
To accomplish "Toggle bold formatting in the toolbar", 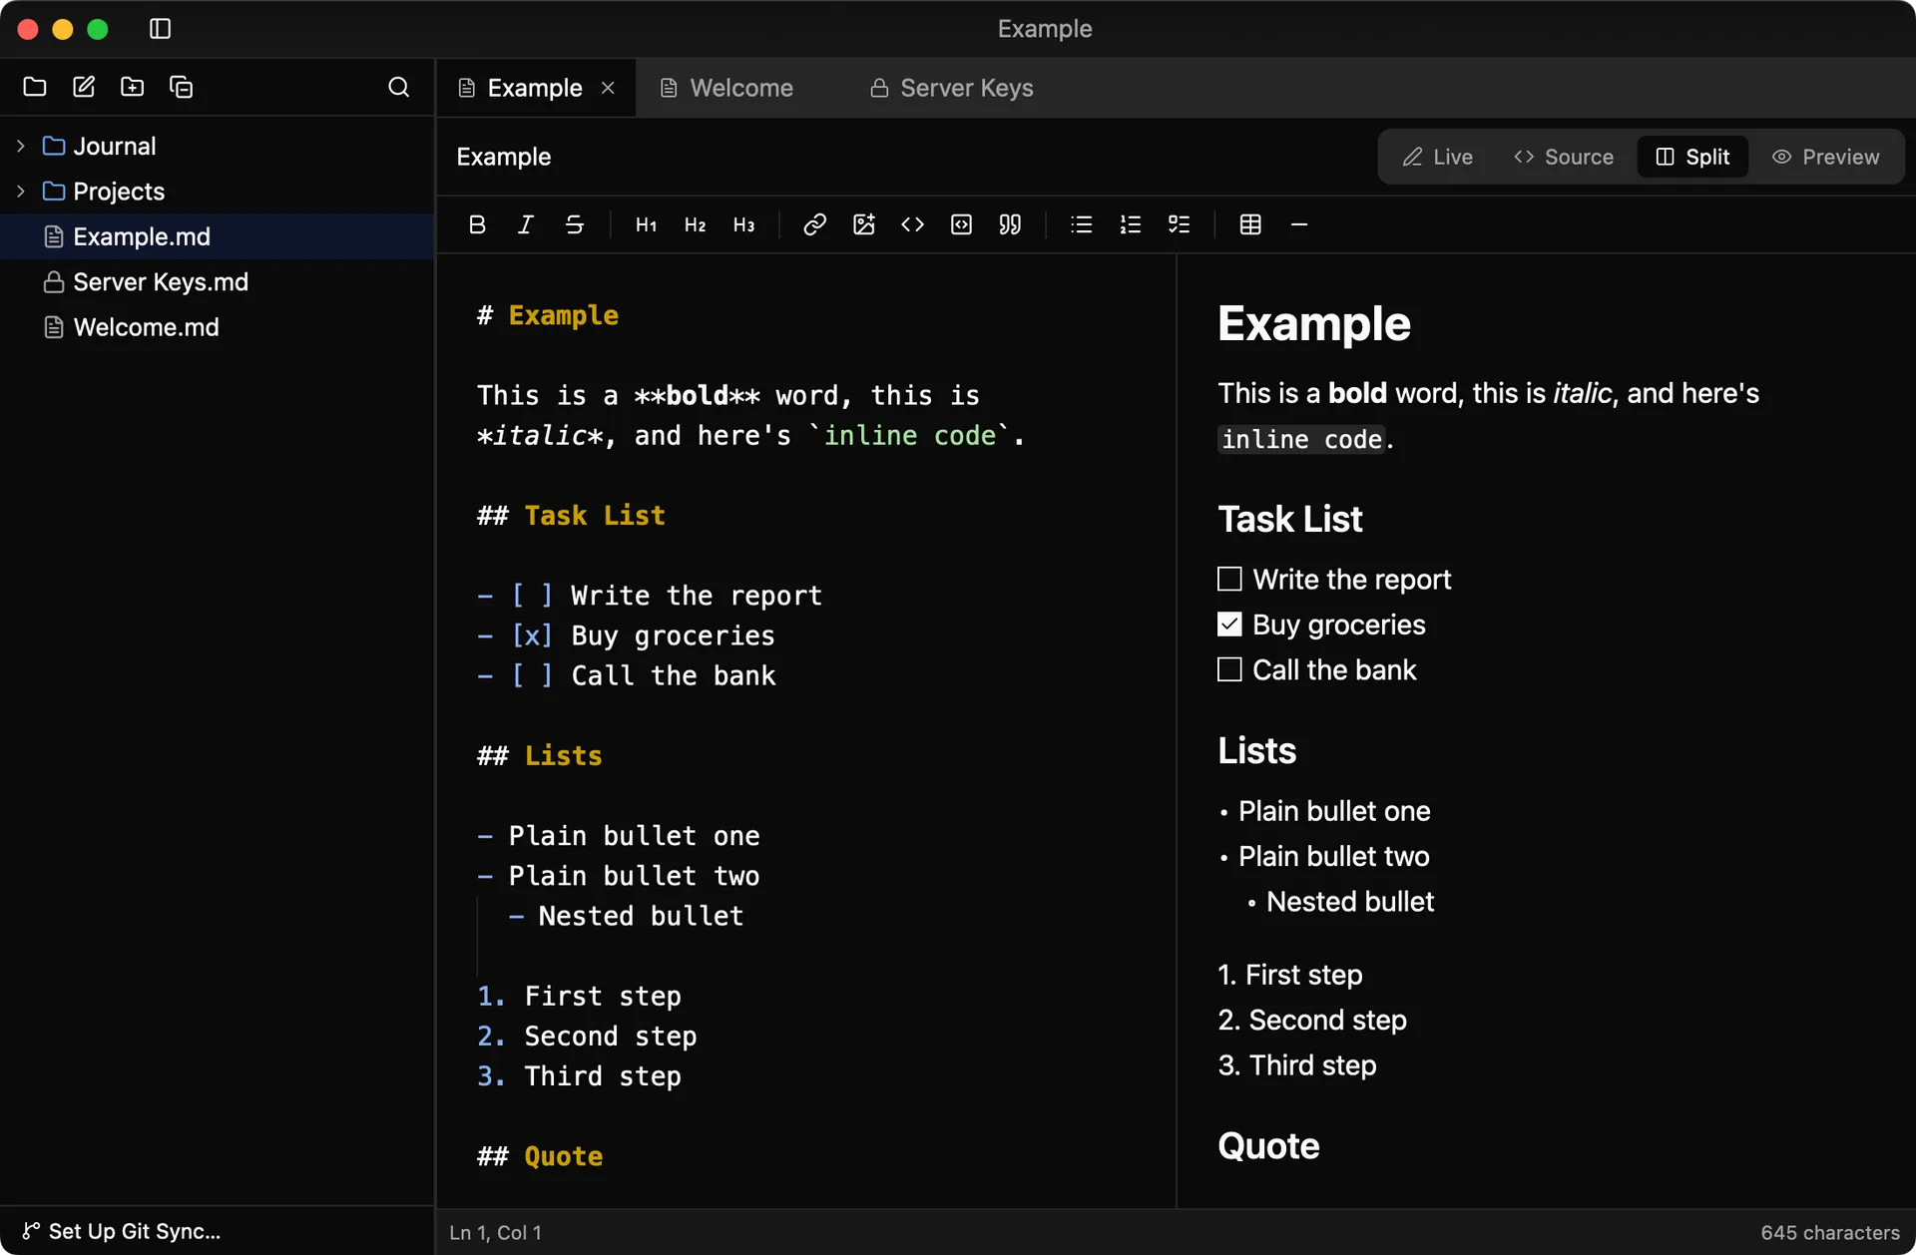I will [x=477, y=224].
